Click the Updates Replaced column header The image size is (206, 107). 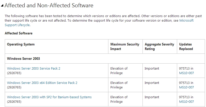(186, 46)
